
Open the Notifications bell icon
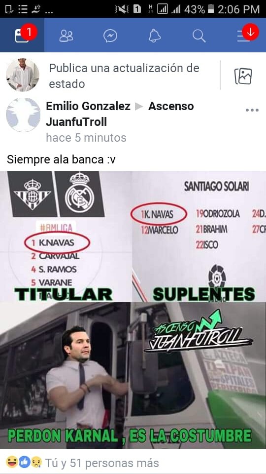(155, 36)
